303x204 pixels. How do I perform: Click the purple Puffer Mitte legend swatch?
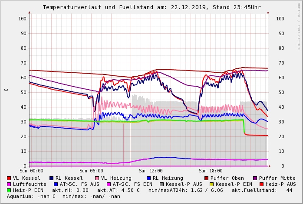pos(255,178)
